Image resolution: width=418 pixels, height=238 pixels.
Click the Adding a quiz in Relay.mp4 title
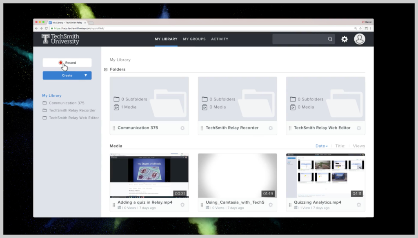click(145, 202)
